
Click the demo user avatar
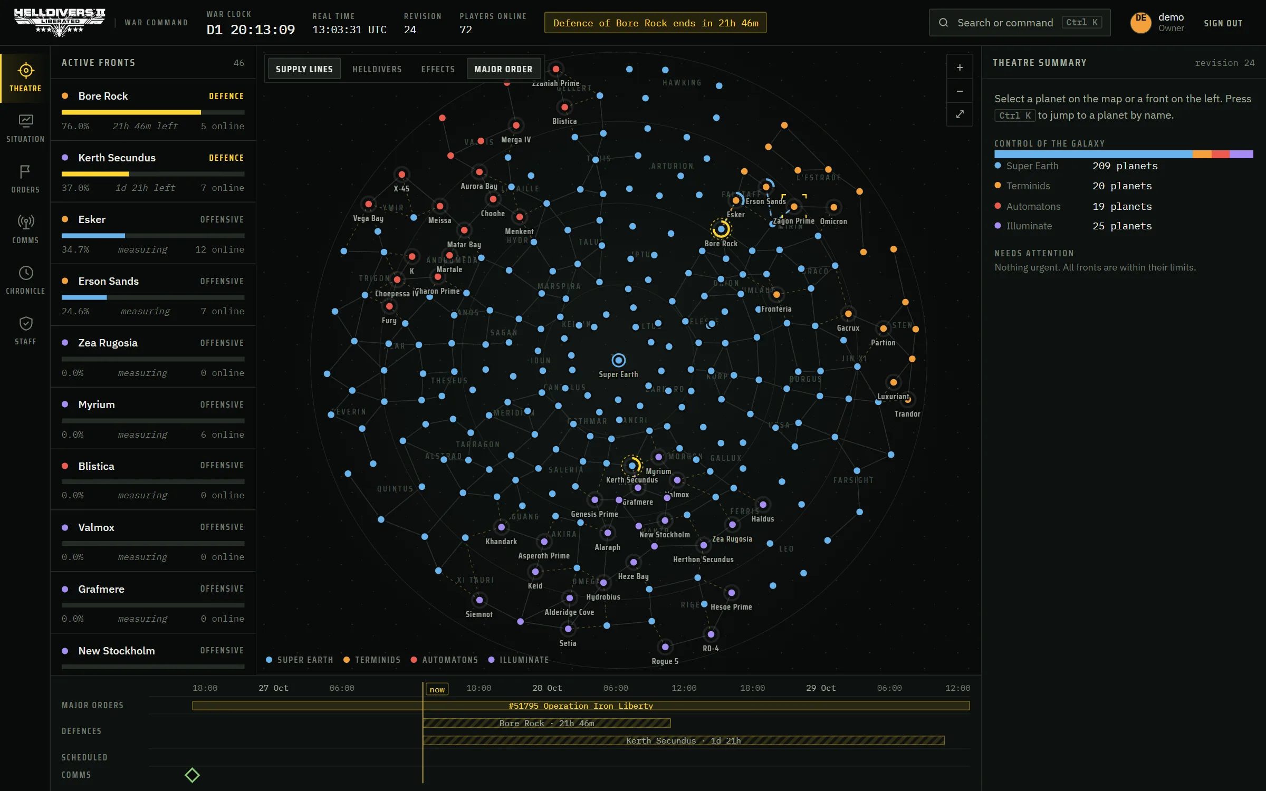tap(1140, 23)
